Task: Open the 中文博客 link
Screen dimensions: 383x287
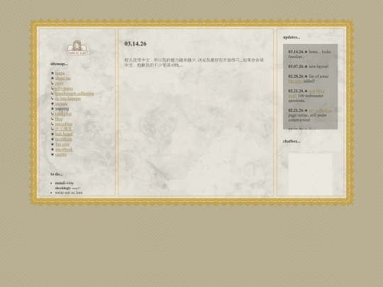Action: click(x=63, y=129)
